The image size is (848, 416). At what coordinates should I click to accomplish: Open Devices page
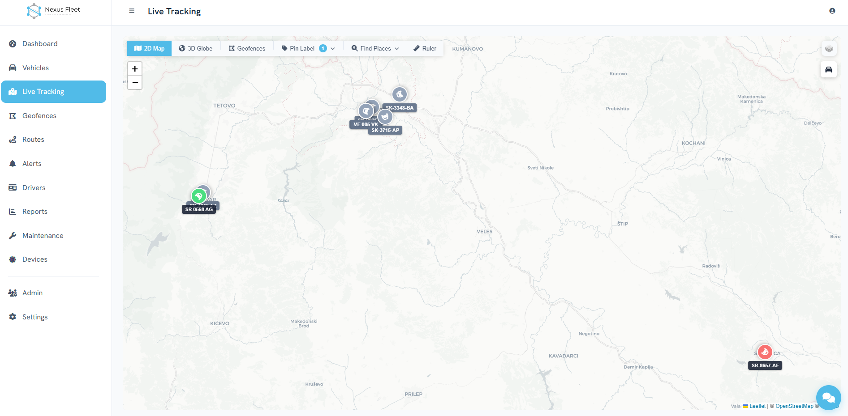[x=53, y=259]
